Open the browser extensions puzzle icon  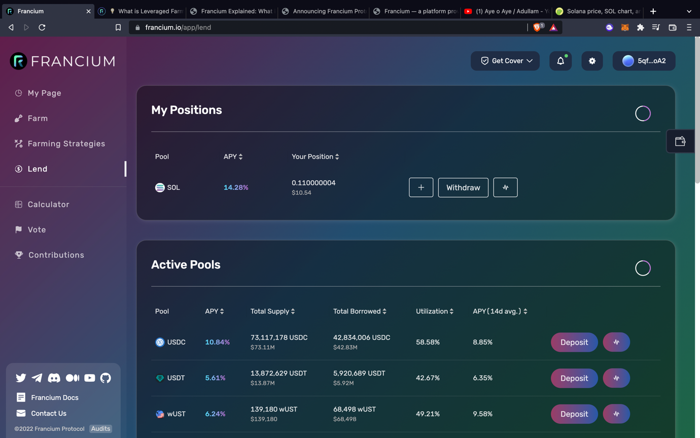point(641,27)
